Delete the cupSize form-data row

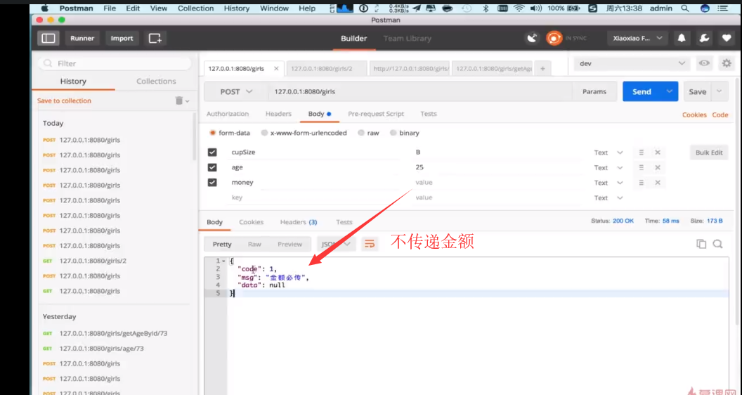657,153
